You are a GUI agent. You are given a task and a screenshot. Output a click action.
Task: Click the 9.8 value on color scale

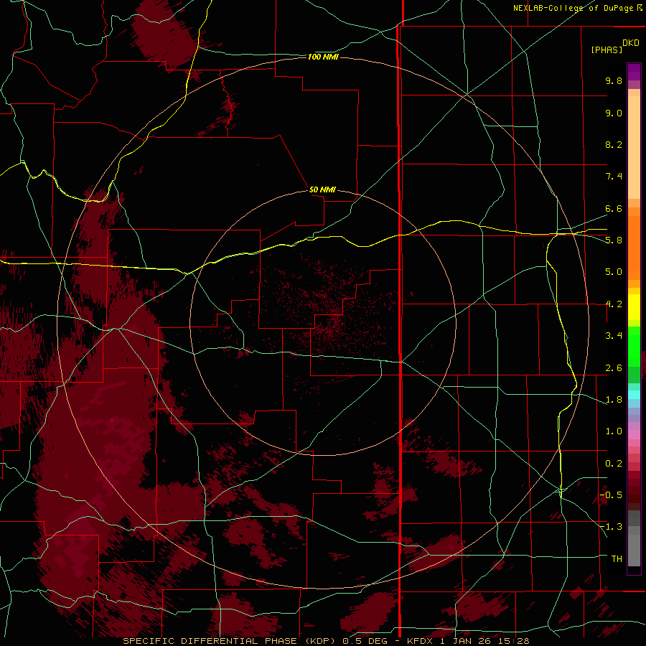614,80
